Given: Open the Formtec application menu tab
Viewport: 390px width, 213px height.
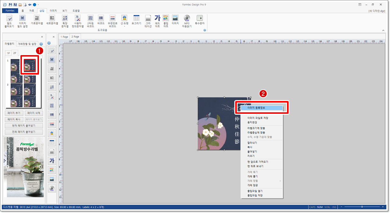Looking at the screenshot, I should 10,11.
